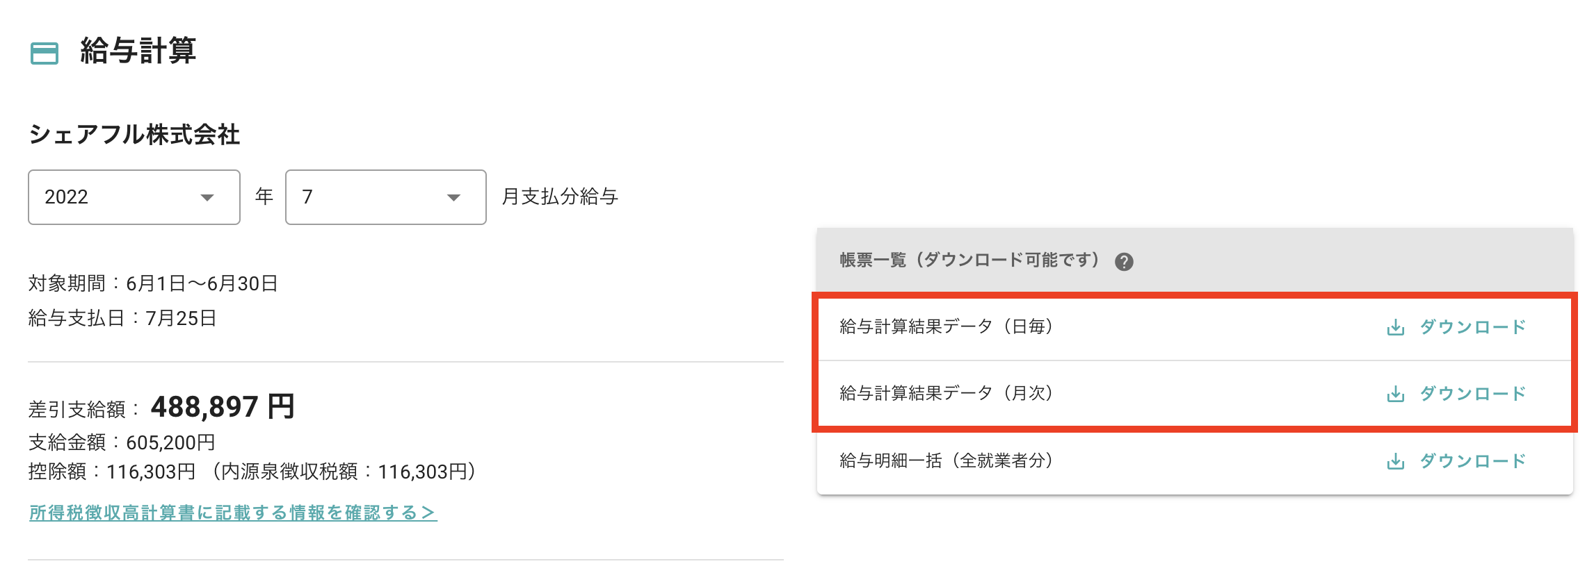
Task: Click download icon for daily payroll data
Action: click(1395, 327)
